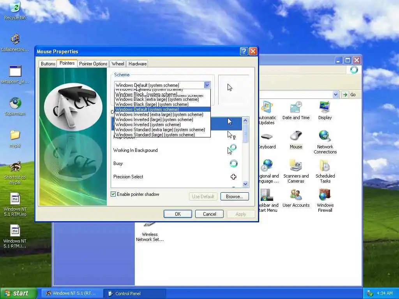
Task: Open Scheduled Tasks in Control Panel
Action: click(325, 171)
